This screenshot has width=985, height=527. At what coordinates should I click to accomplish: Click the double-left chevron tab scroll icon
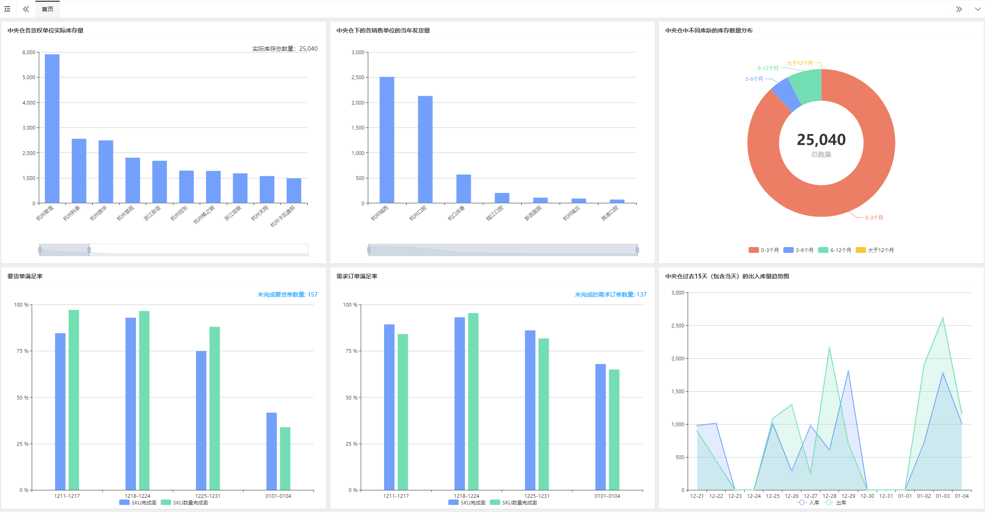pyautogui.click(x=26, y=9)
